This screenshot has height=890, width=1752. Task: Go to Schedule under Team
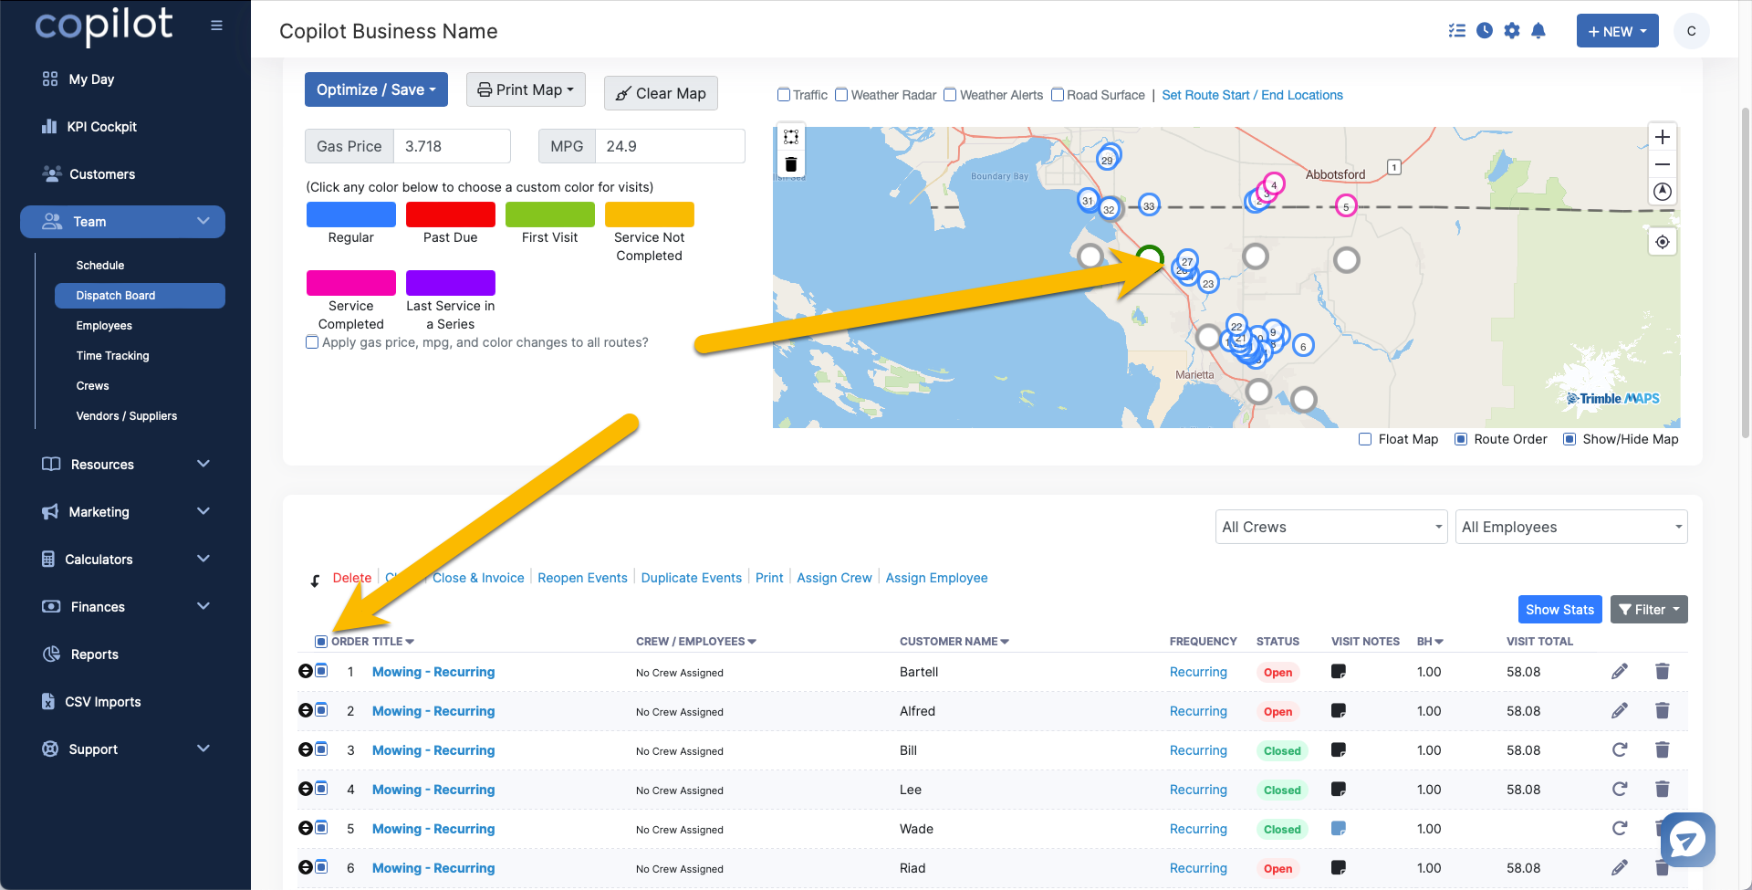coord(100,266)
